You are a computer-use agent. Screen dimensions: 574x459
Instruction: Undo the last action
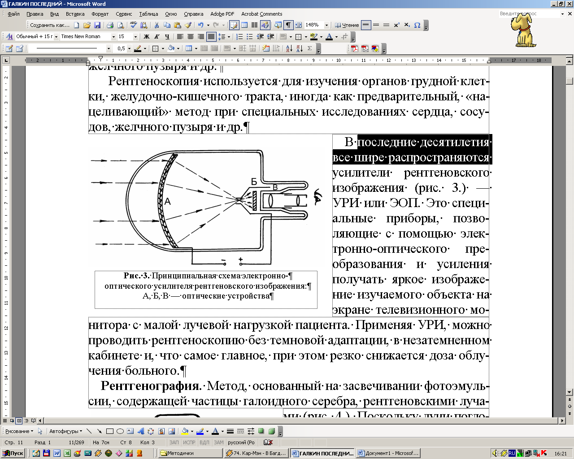200,25
